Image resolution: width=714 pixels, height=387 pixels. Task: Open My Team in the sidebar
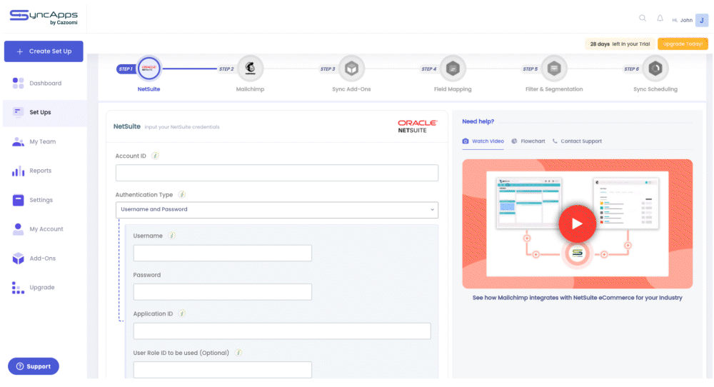pyautogui.click(x=43, y=141)
